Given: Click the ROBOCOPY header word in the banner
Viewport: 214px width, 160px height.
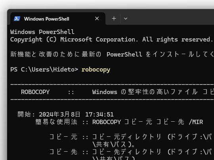Looking at the screenshot, I should coord(35,92).
